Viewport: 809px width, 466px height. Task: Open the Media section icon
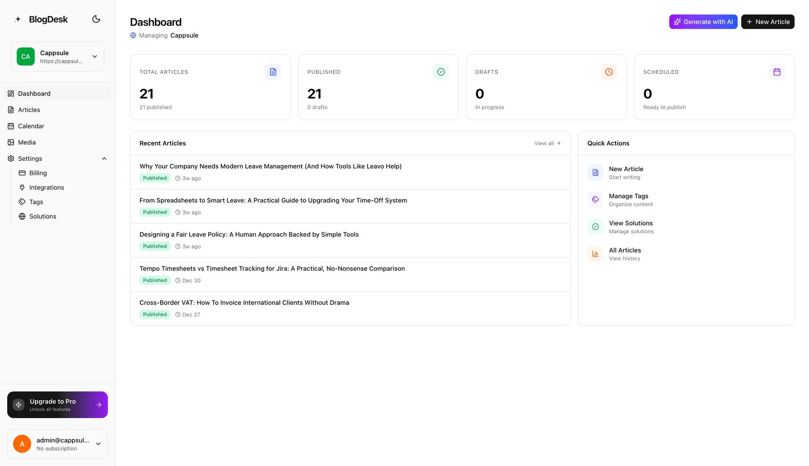pos(11,142)
